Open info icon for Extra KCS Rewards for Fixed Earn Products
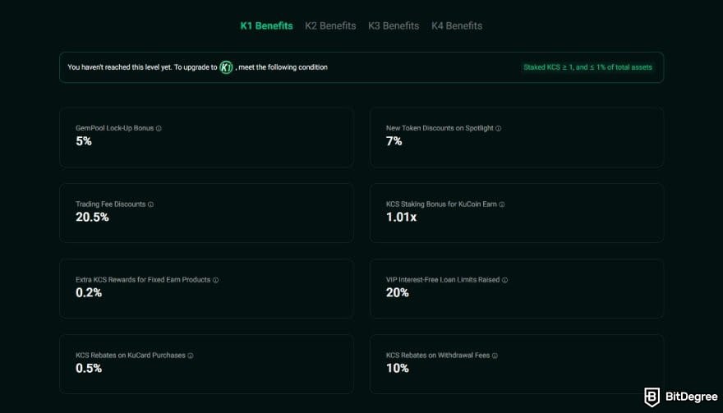The width and height of the screenshot is (723, 413). pyautogui.click(x=215, y=280)
